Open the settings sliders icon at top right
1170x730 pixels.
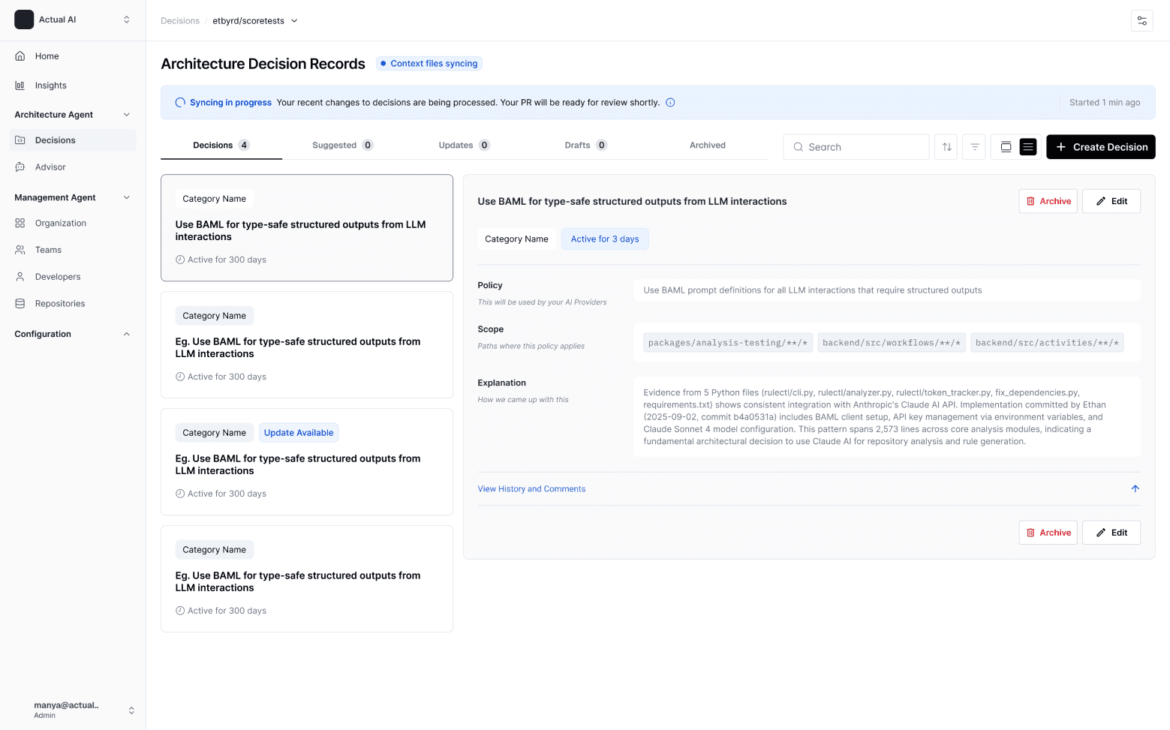click(1141, 21)
